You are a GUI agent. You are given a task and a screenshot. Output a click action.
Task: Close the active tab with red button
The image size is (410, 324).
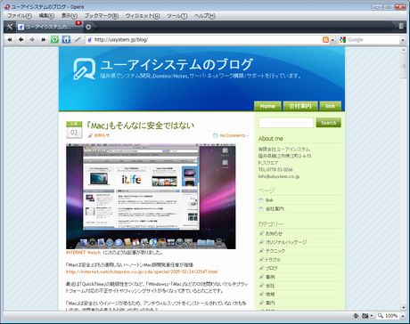pyautogui.click(x=78, y=23)
